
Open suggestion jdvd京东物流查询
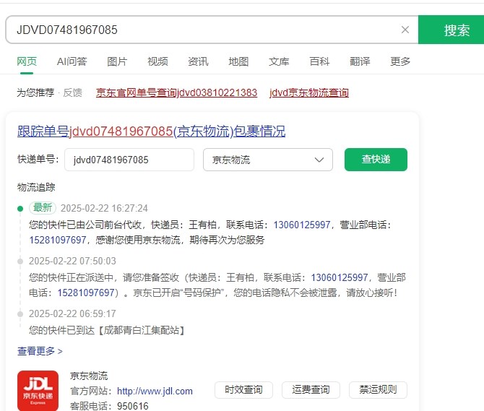[x=309, y=92]
